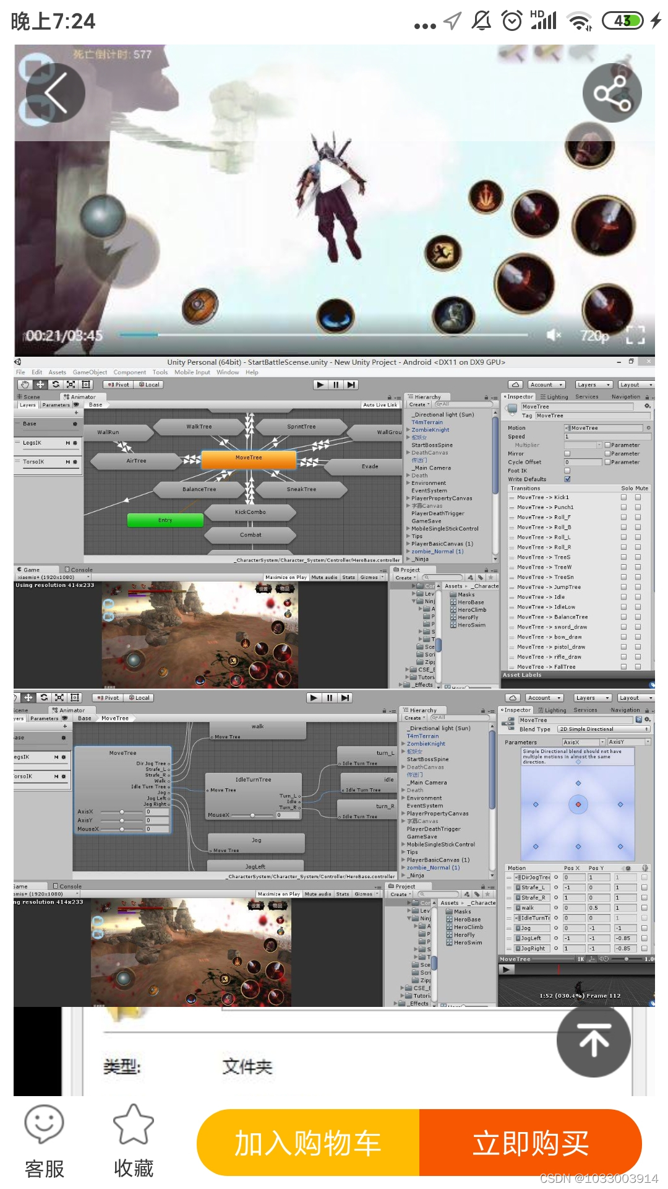Click Mute audio in StartBattleScene Game view
Screen dimensions: 668x1189
[324, 577]
